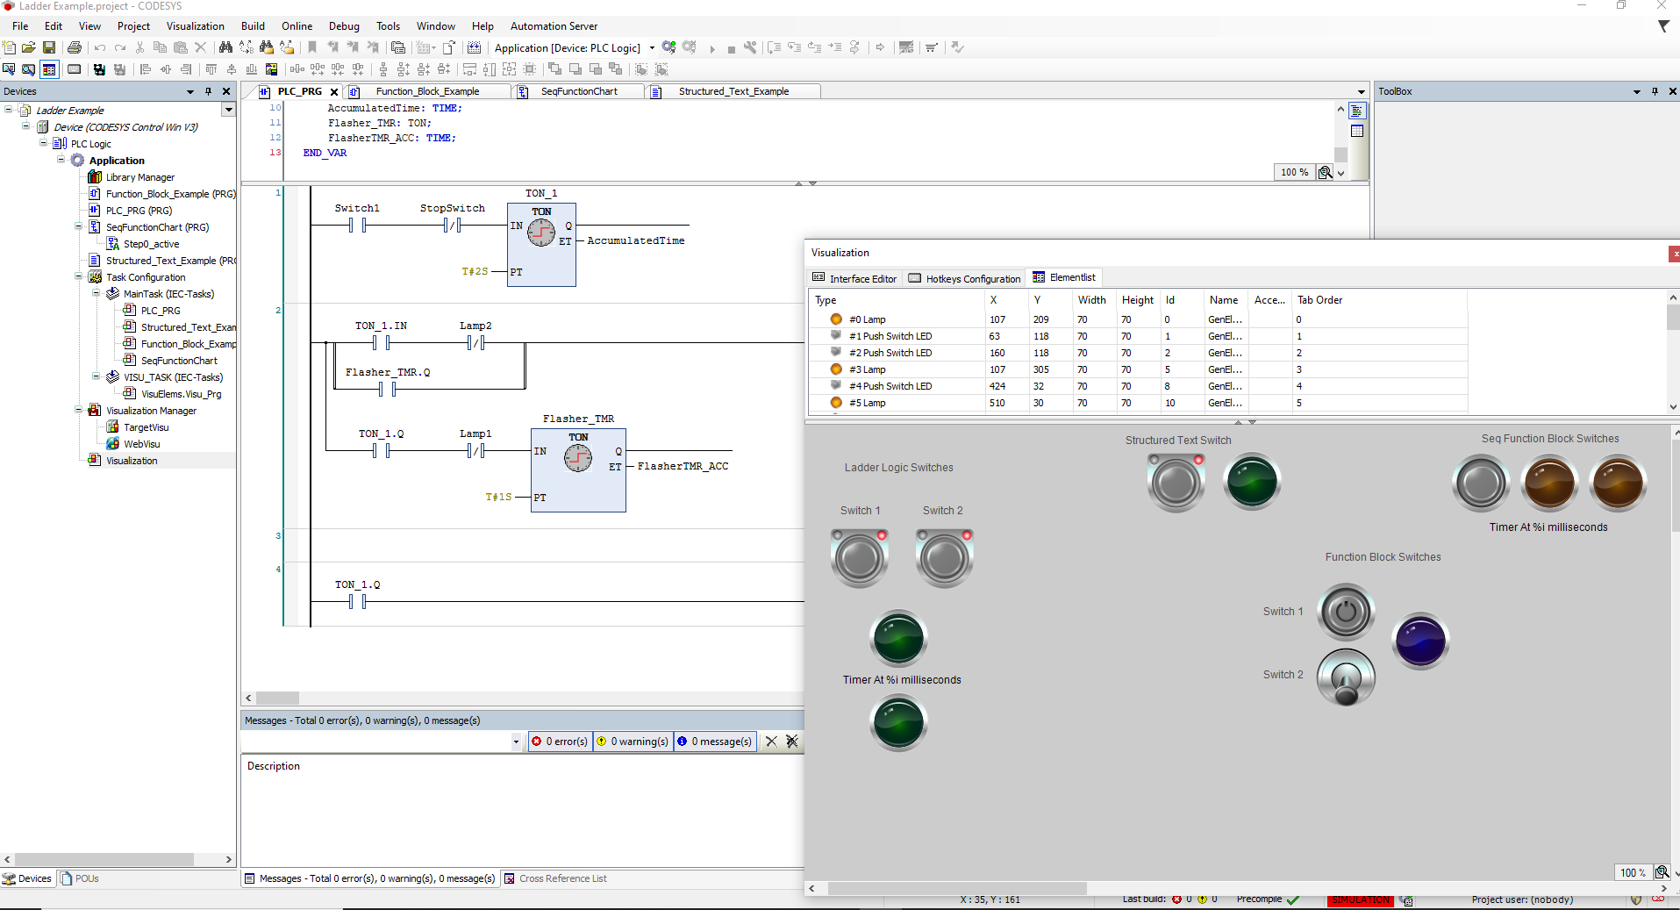The height and width of the screenshot is (910, 1680).
Task: Toggle the Seq Function Block gray push switch
Action: (x=1482, y=484)
